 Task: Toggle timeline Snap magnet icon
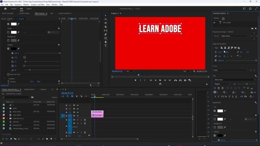[67, 96]
